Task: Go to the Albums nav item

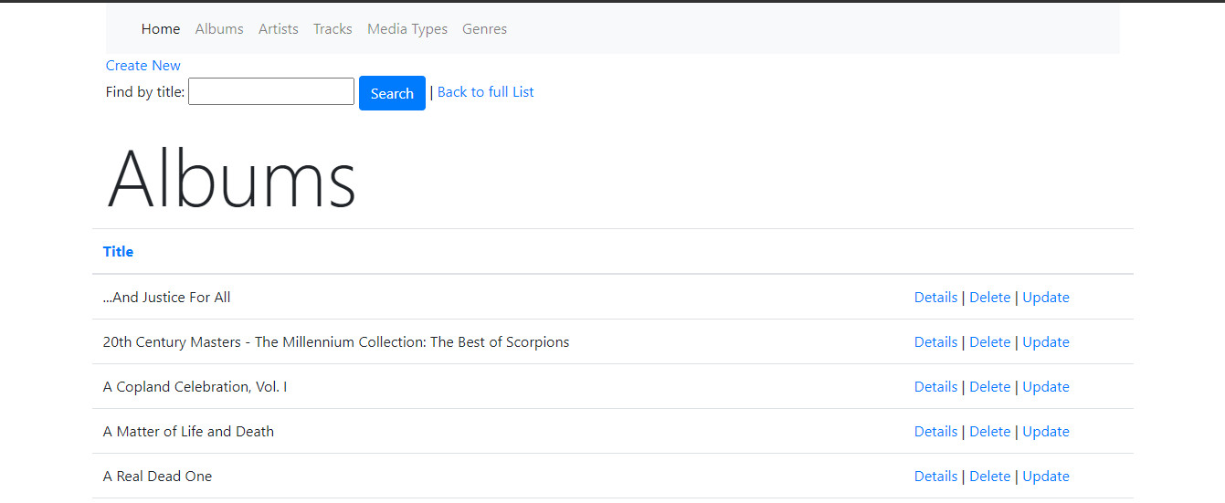Action: (219, 29)
